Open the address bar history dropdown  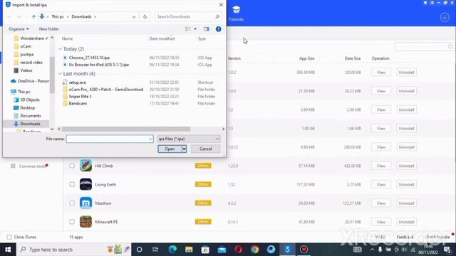point(134,17)
